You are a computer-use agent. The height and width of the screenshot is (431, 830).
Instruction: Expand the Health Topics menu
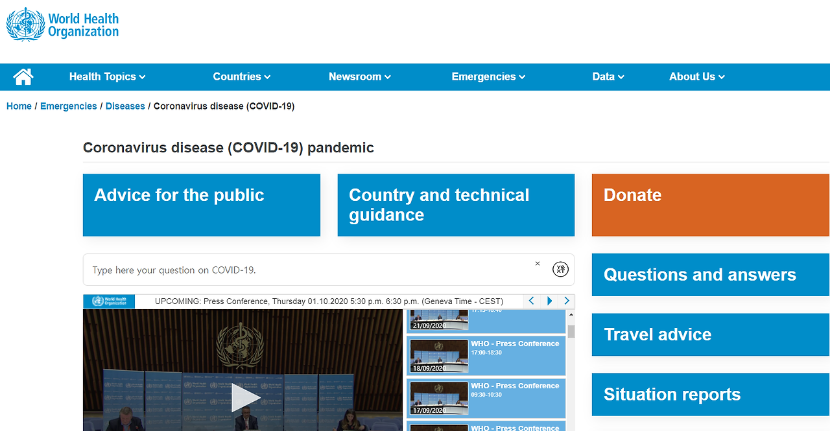pyautogui.click(x=108, y=76)
